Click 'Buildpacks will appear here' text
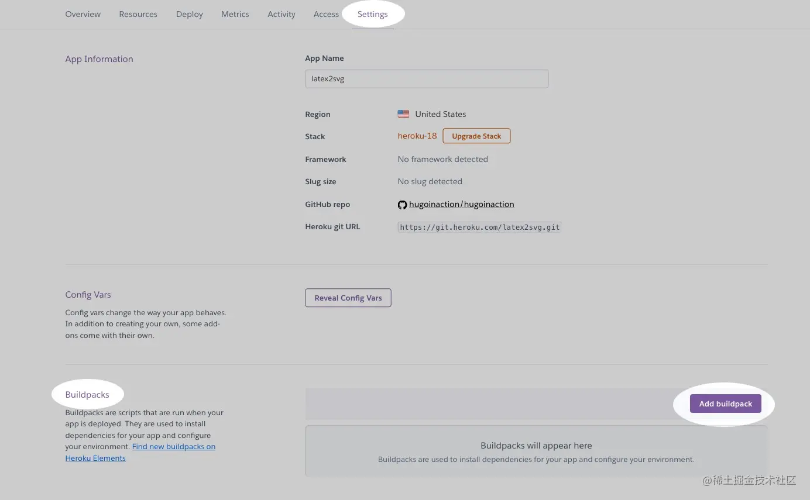 (x=536, y=446)
